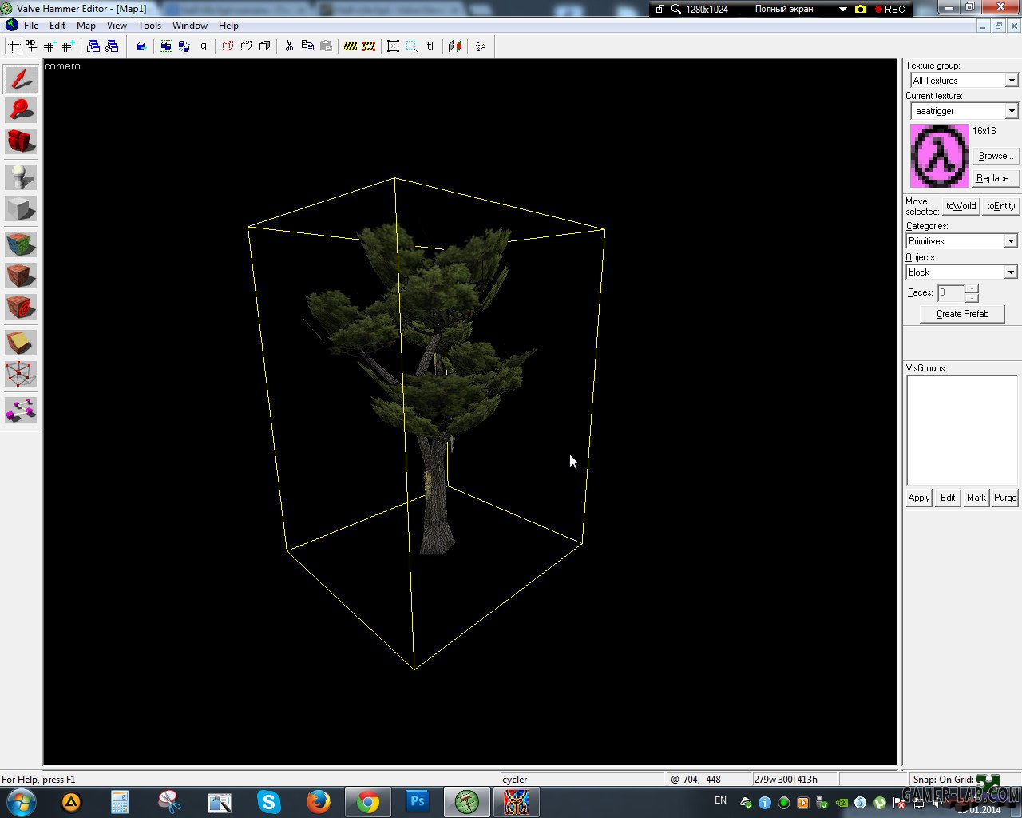Open the Map menu
Viewport: 1022px width, 818px height.
click(86, 26)
